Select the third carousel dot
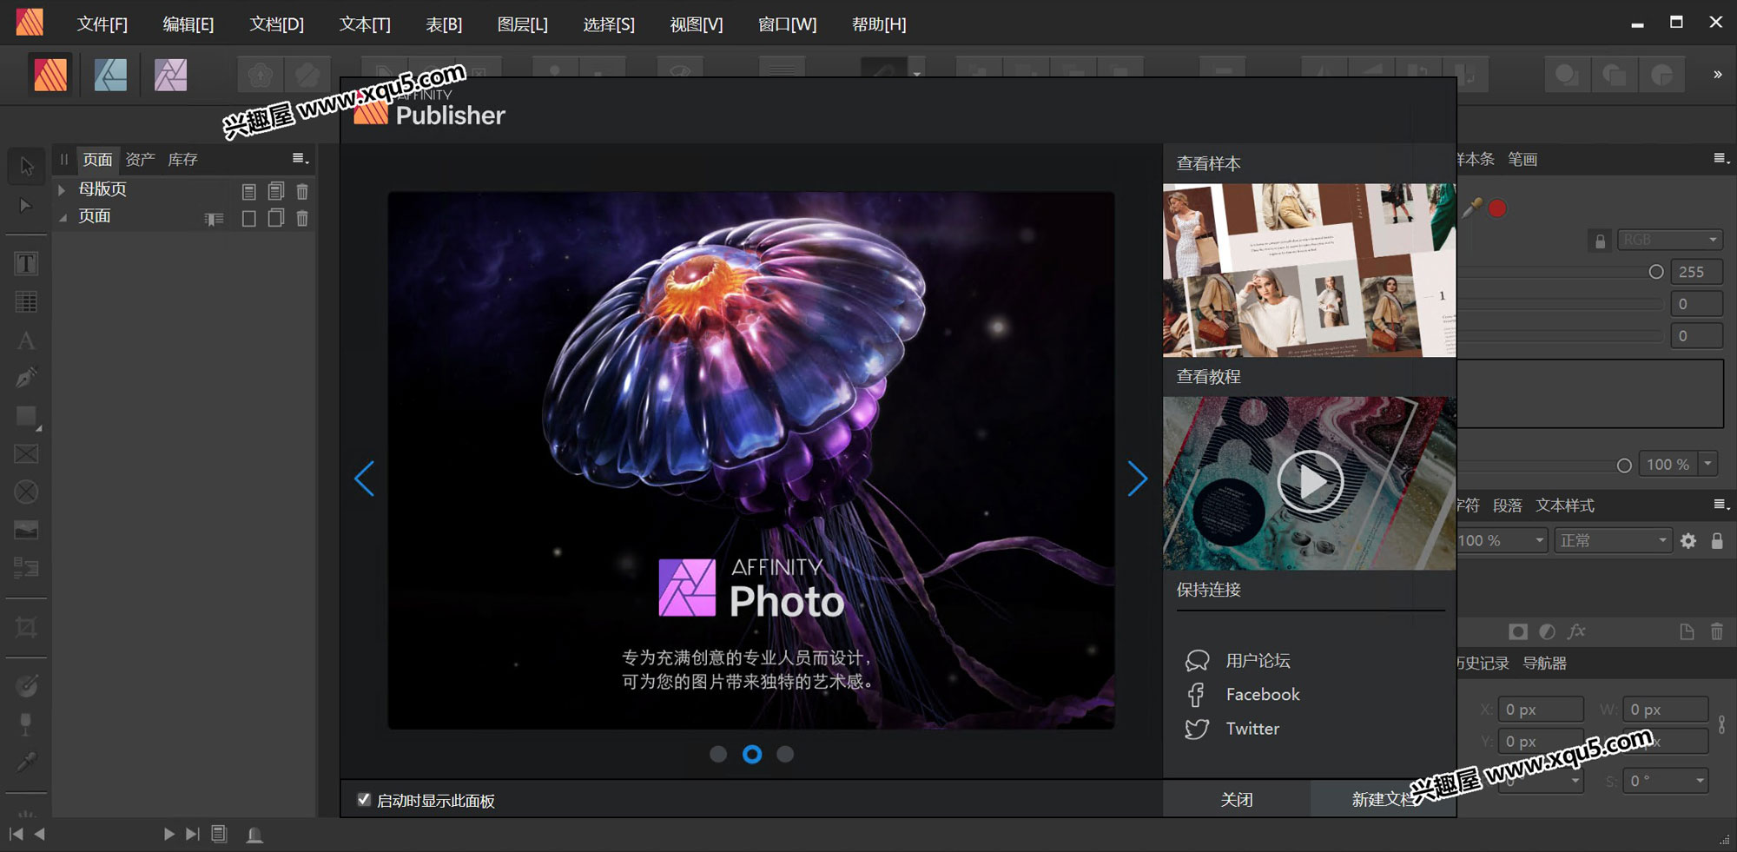The height and width of the screenshot is (852, 1737). 785,754
